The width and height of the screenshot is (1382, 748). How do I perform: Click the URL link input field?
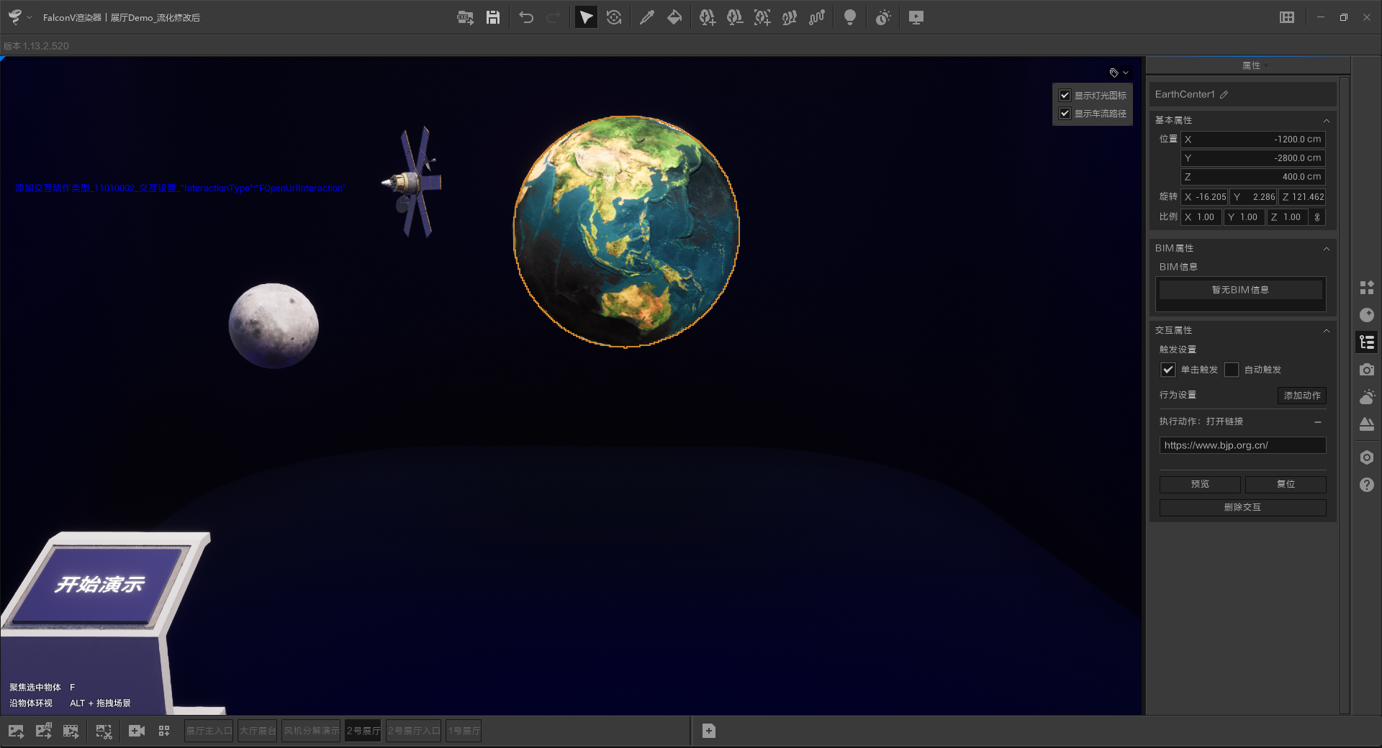pos(1242,446)
